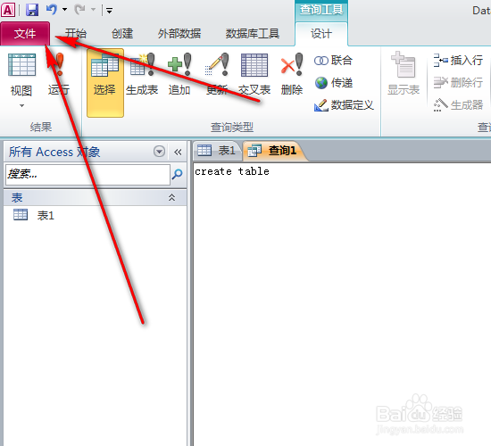Open the 外部数据 ribbon tab

click(179, 34)
